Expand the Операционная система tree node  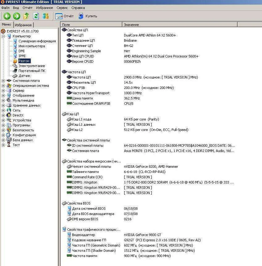coord(3,86)
